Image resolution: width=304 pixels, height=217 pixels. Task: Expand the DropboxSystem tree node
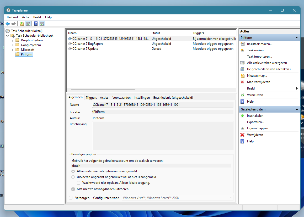[x=12, y=40]
